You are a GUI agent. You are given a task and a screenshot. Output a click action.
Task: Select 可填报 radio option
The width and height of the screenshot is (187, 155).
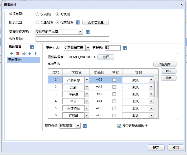point(57,14)
